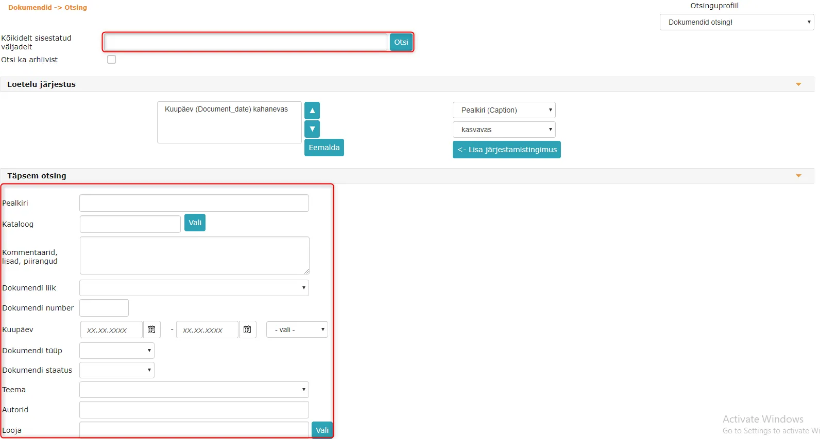The width and height of the screenshot is (820, 439).
Task: Open the Dokumendi liik dropdown
Action: pyautogui.click(x=194, y=288)
